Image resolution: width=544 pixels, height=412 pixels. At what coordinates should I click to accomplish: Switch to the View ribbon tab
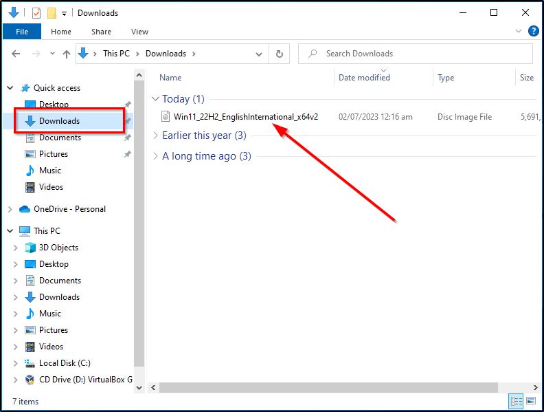coord(140,32)
